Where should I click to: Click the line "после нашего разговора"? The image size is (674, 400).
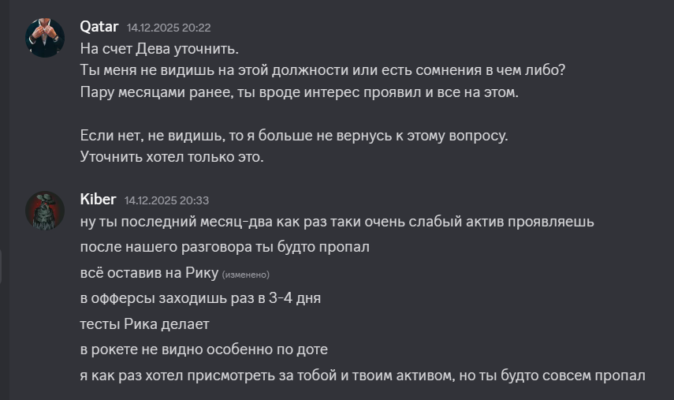point(225,247)
